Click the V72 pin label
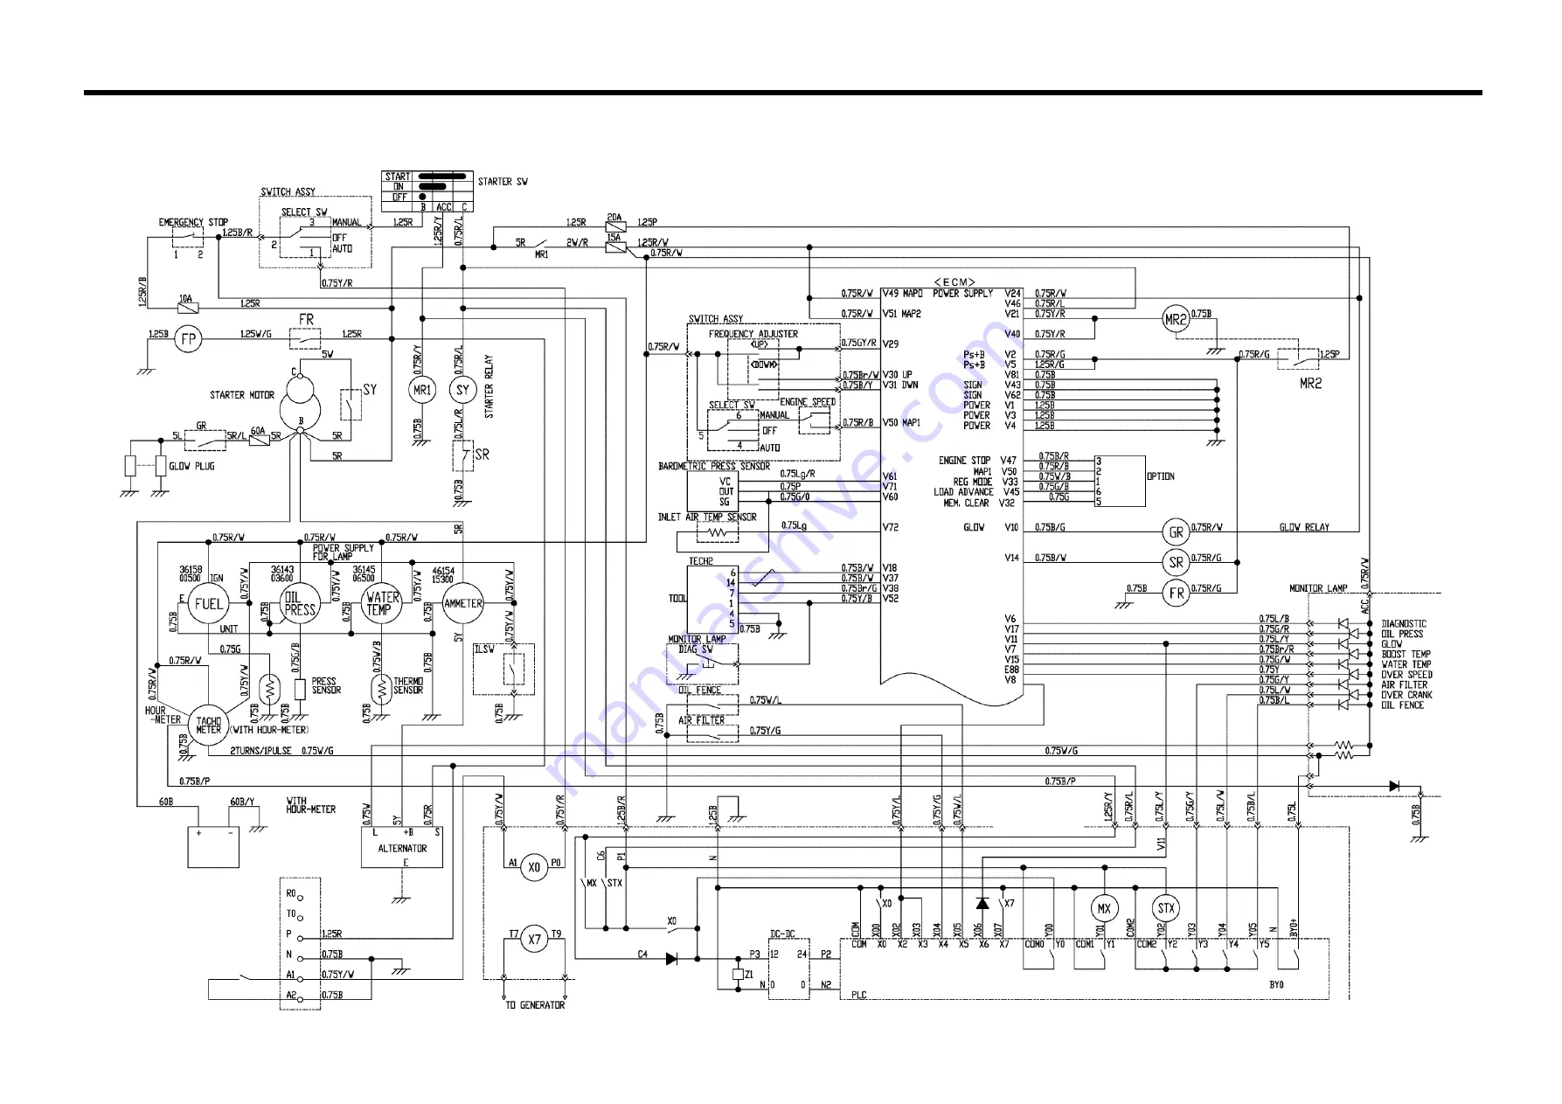The width and height of the screenshot is (1562, 1104). [x=890, y=528]
